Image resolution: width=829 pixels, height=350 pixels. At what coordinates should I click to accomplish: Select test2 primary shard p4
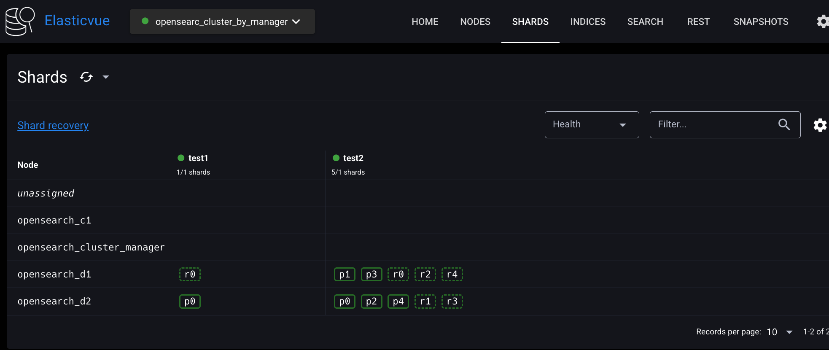click(398, 302)
